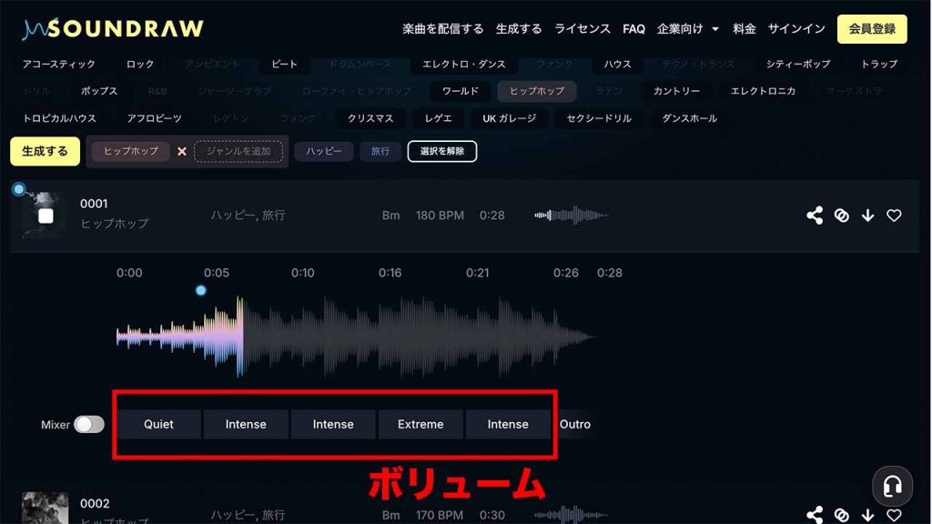Click yellow 生成する generate button
Image resolution: width=932 pixels, height=524 pixels.
coord(46,152)
